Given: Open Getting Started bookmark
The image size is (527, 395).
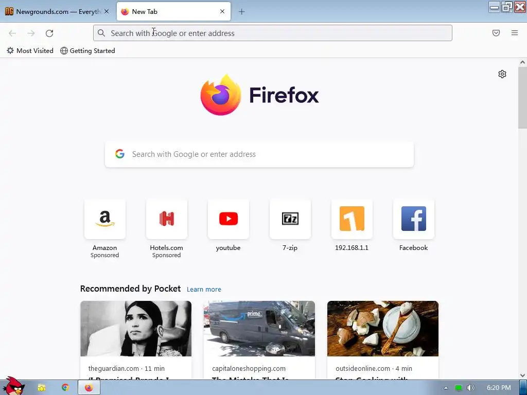Looking at the screenshot, I should (87, 51).
